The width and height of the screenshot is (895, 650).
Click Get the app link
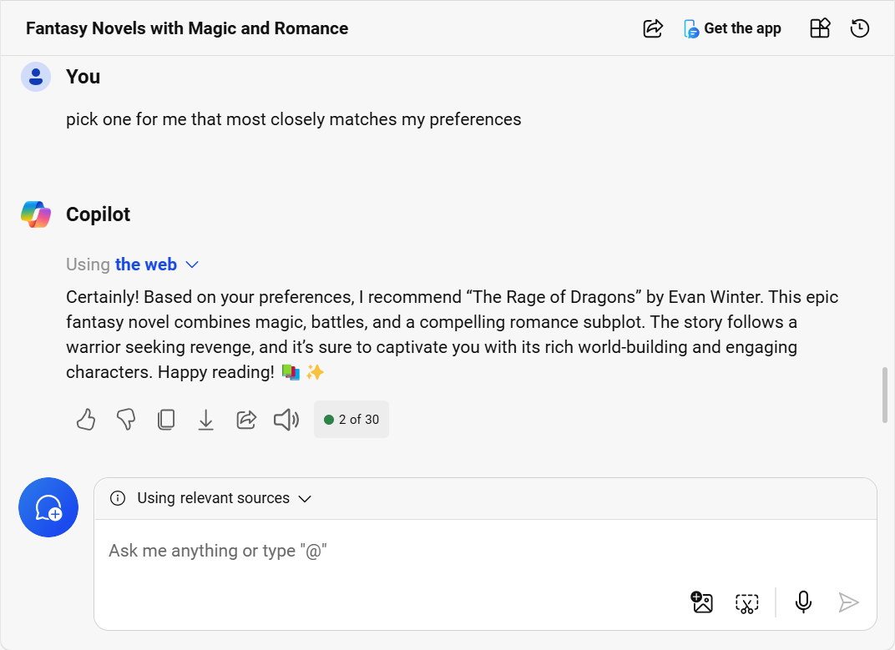732,28
